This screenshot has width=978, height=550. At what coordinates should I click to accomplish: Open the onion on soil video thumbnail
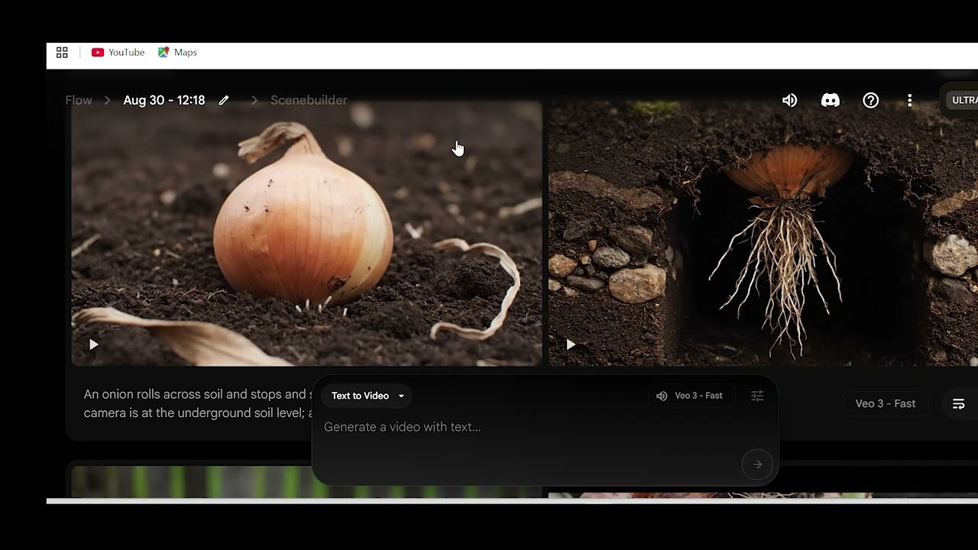(x=306, y=234)
